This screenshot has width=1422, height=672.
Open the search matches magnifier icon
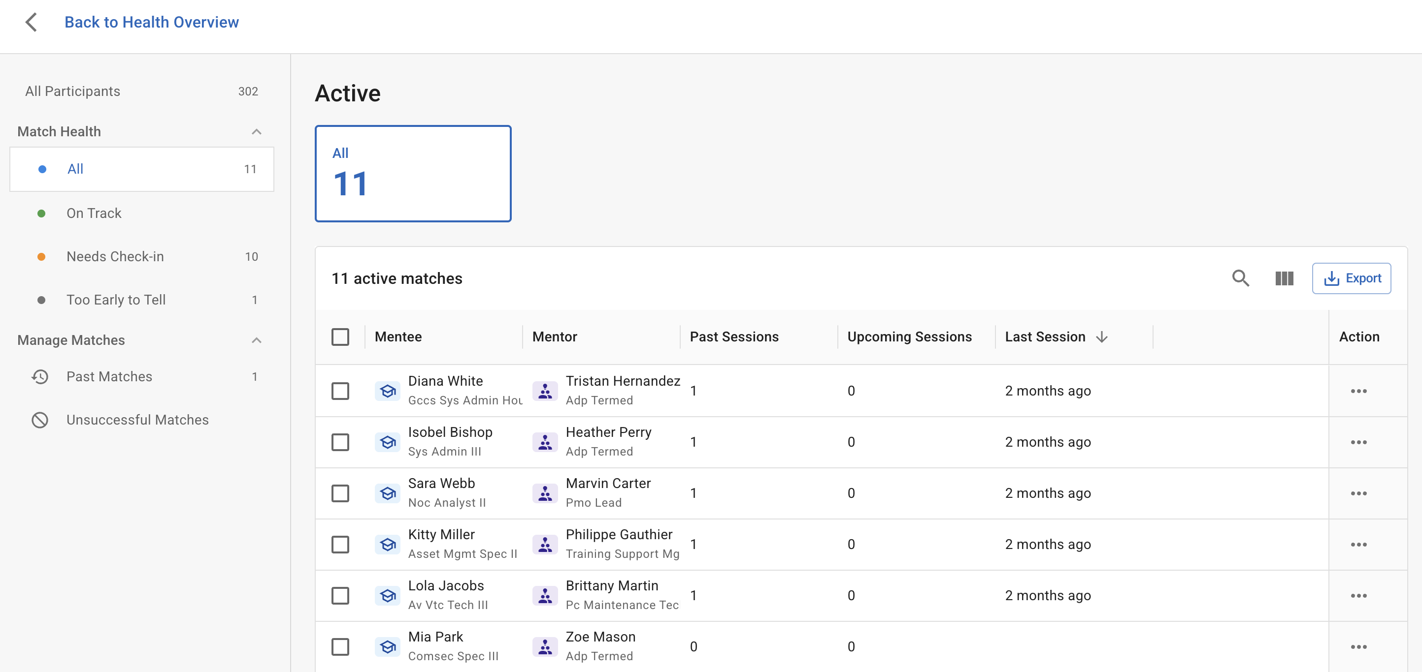pos(1240,278)
